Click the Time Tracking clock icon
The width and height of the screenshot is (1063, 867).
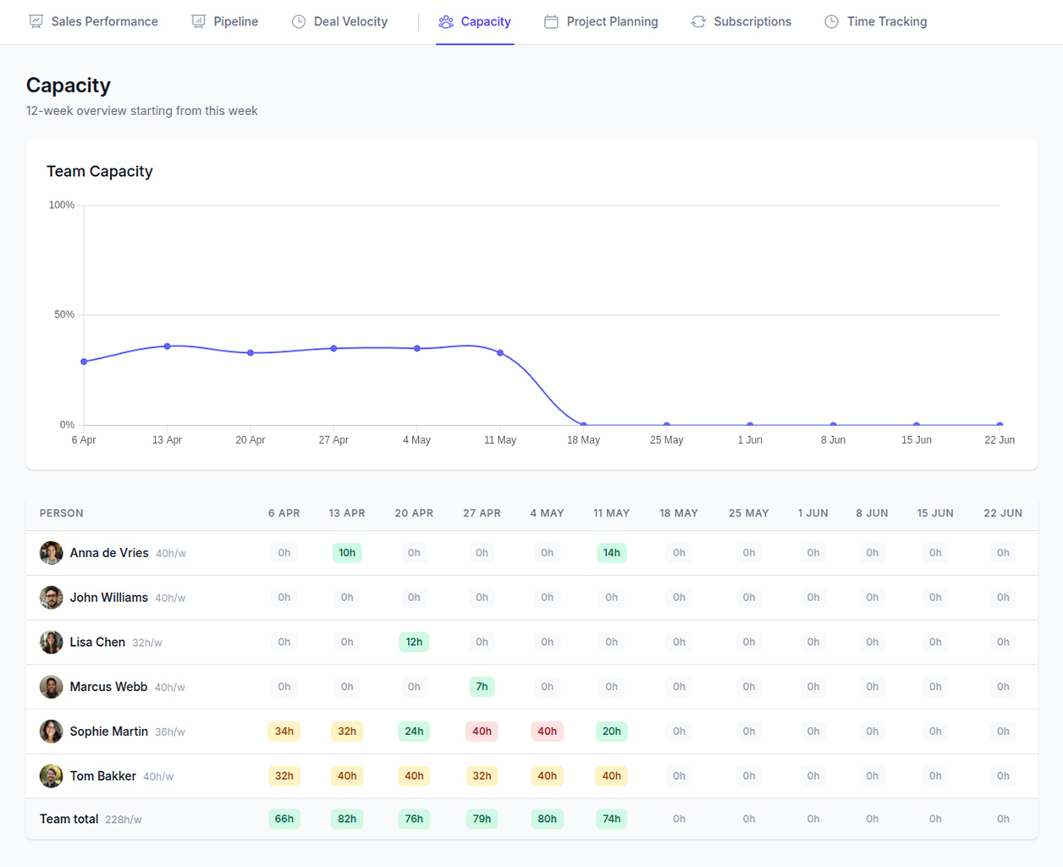[832, 22]
